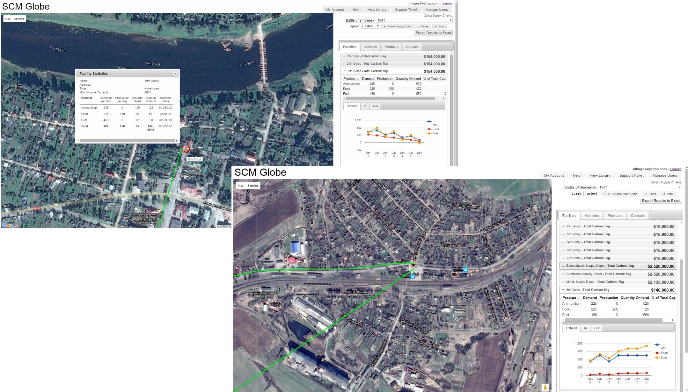Viewport: 688px width, 392px height.
Task: Expand the 24th Corps facility row
Action: click(x=394, y=64)
